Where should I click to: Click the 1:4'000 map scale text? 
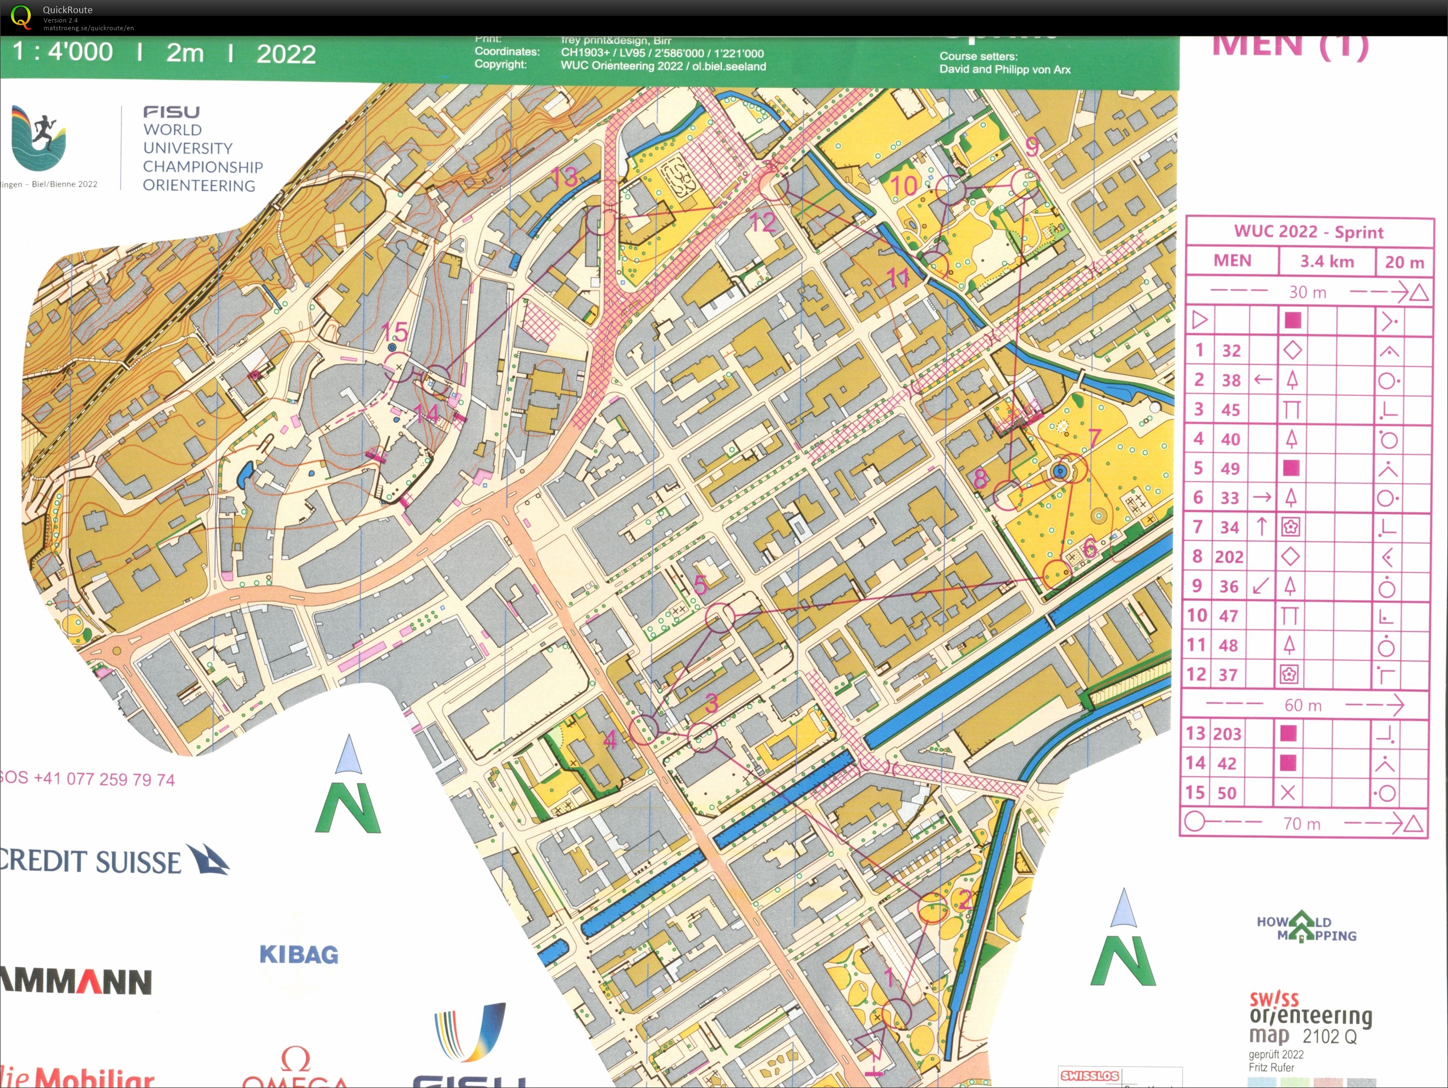[63, 52]
